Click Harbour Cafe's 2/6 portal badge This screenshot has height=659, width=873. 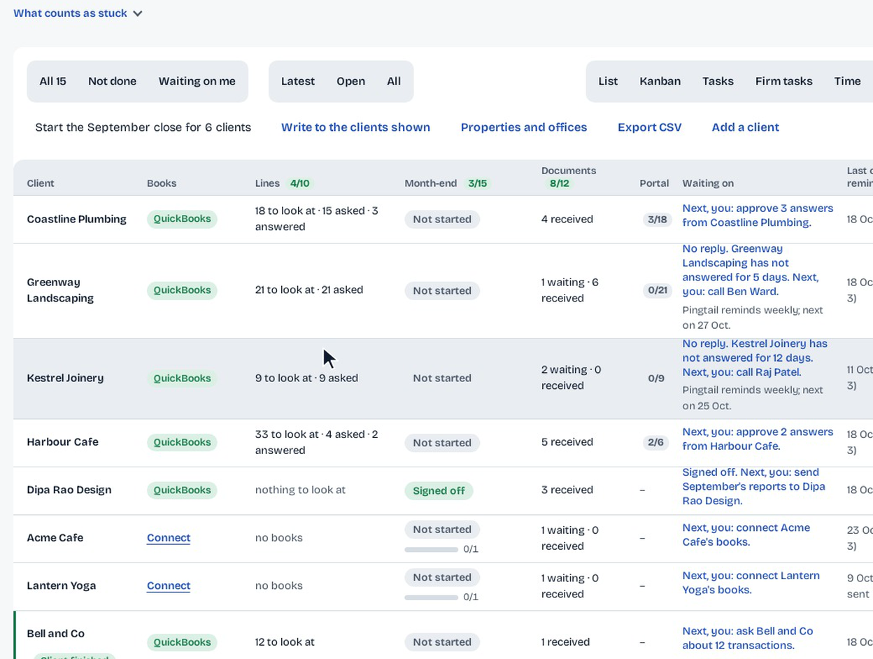(x=655, y=442)
